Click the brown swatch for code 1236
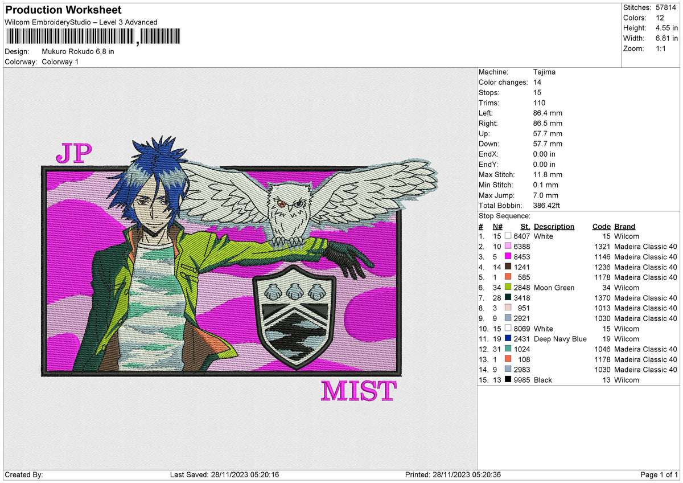 point(508,267)
